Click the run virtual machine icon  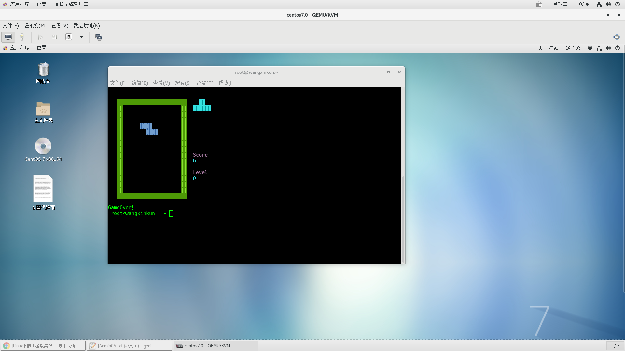point(40,37)
